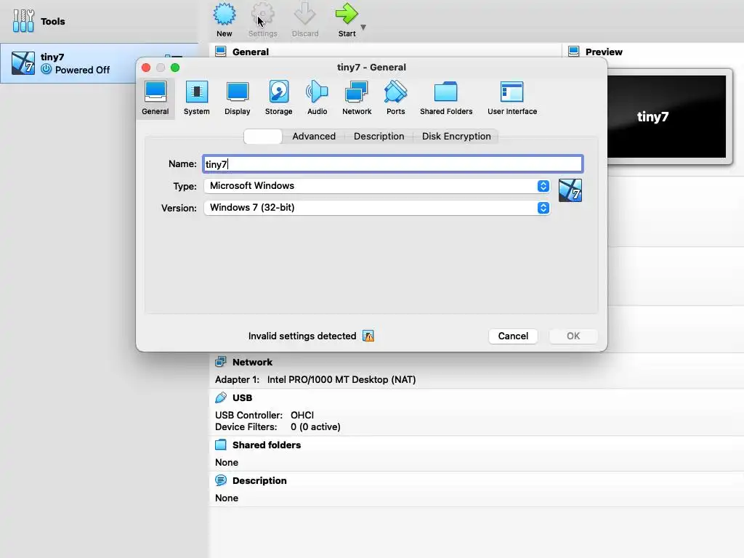Click the tiny7 preview thumbnail
The height and width of the screenshot is (558, 744).
pos(667,117)
